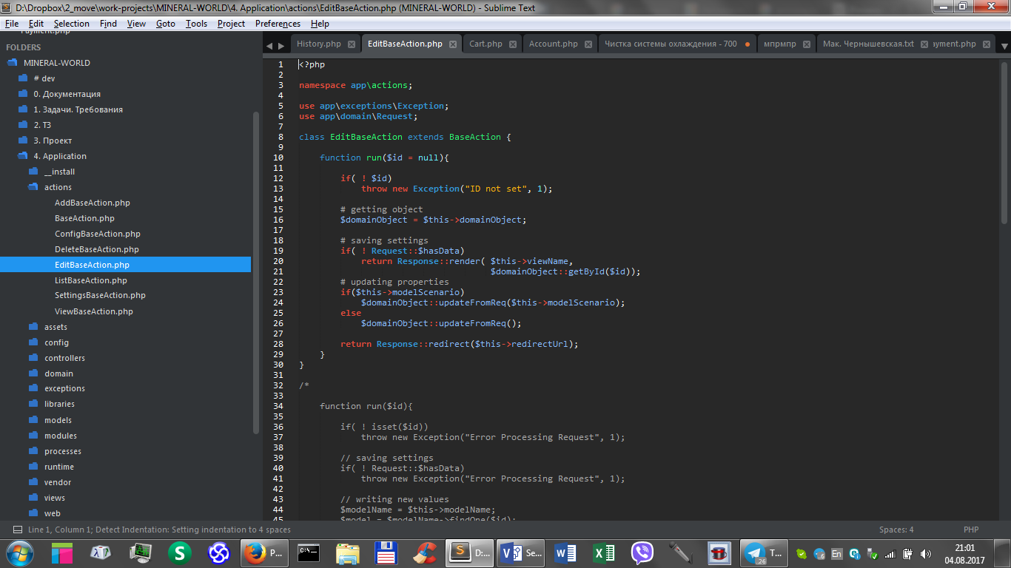Open the tab list dropdown arrow
Viewport: 1011px width, 568px height.
(x=1004, y=46)
